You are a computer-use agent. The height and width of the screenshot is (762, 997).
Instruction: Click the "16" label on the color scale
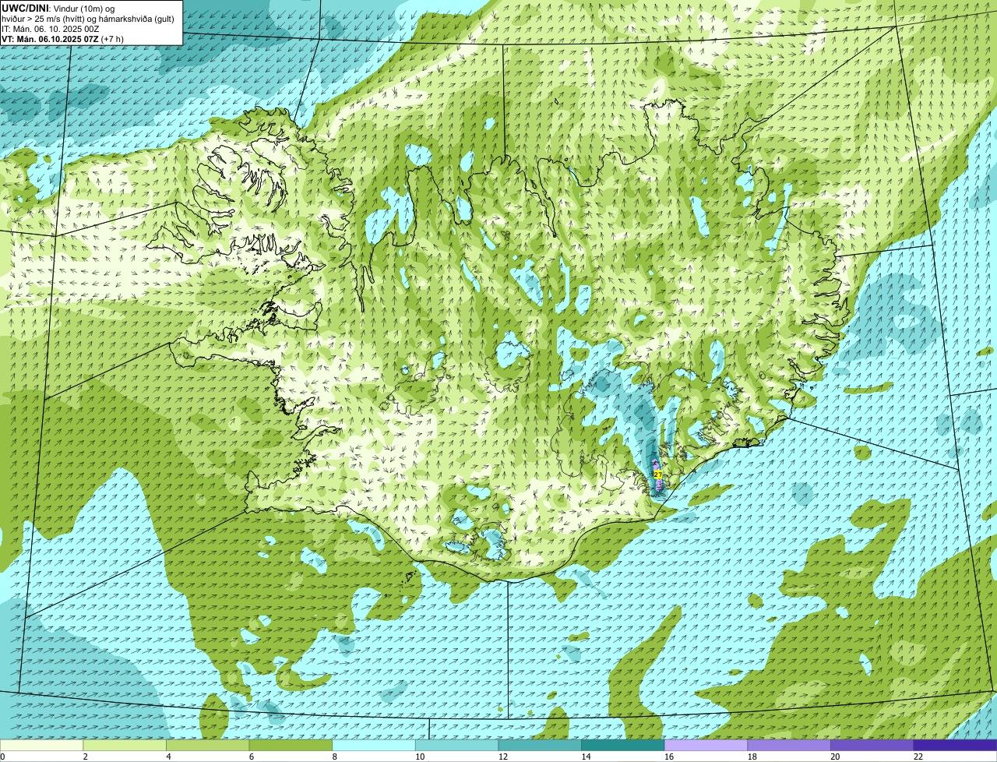point(669,757)
